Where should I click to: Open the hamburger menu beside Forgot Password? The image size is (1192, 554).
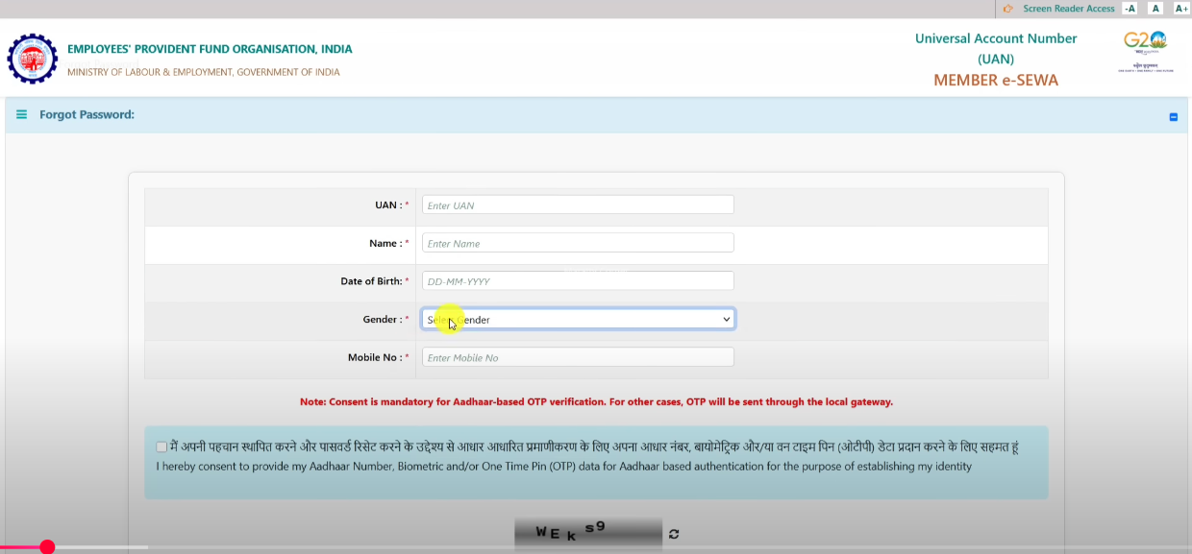point(22,115)
